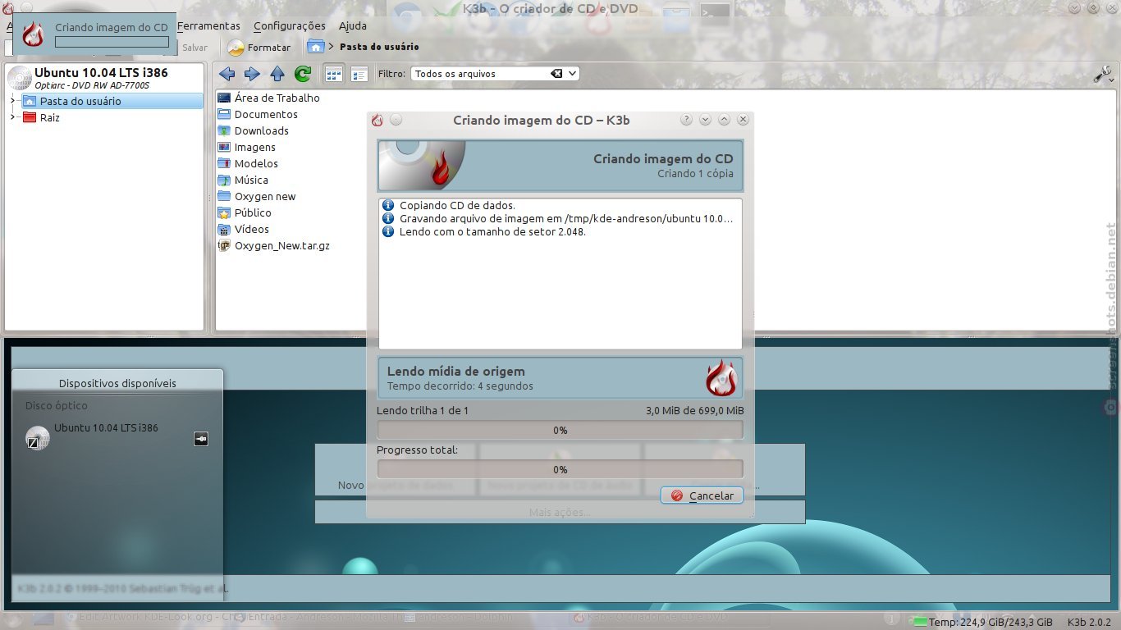
Task: Open the Ferramentas menu
Action: 208,25
